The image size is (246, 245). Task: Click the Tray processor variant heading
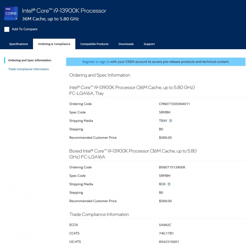(x=132, y=90)
